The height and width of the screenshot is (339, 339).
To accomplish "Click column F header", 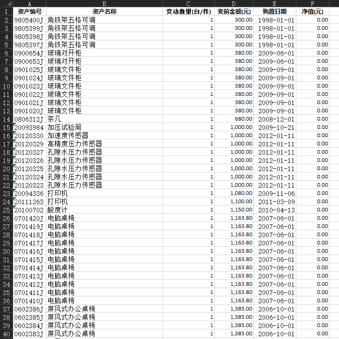I will click(312, 3).
